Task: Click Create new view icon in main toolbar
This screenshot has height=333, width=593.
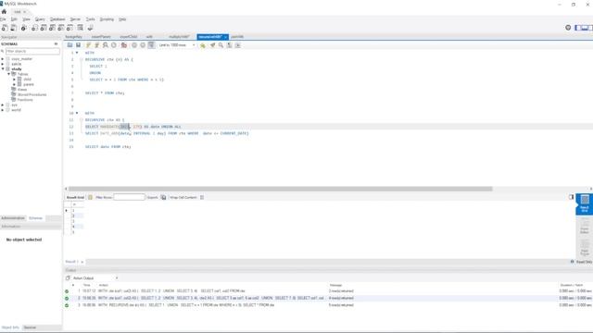Action: (52, 28)
